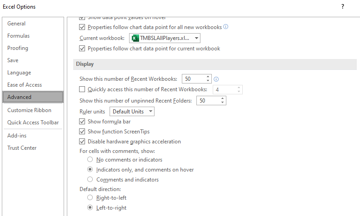Enable Quickly access Recent Workbooks checkbox
360x216 pixels.
click(x=82, y=89)
